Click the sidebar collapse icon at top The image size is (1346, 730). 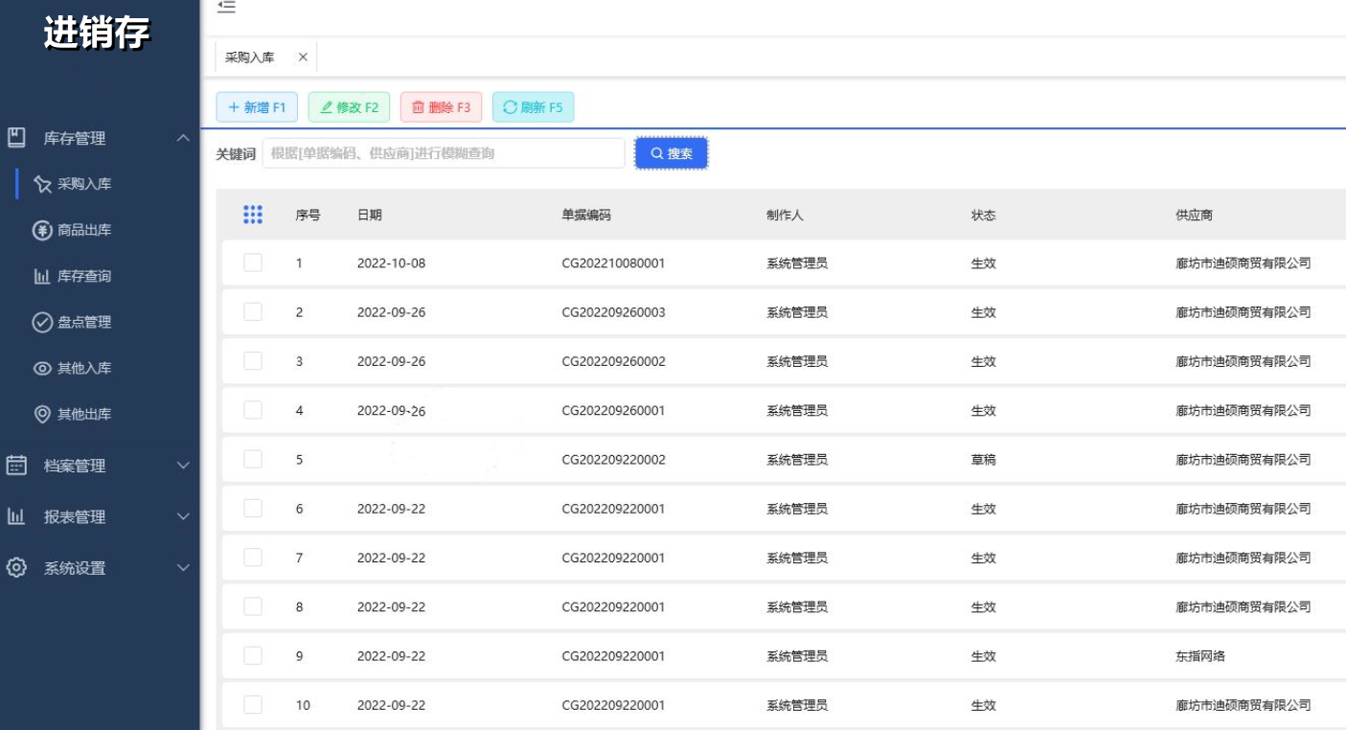pos(226,8)
